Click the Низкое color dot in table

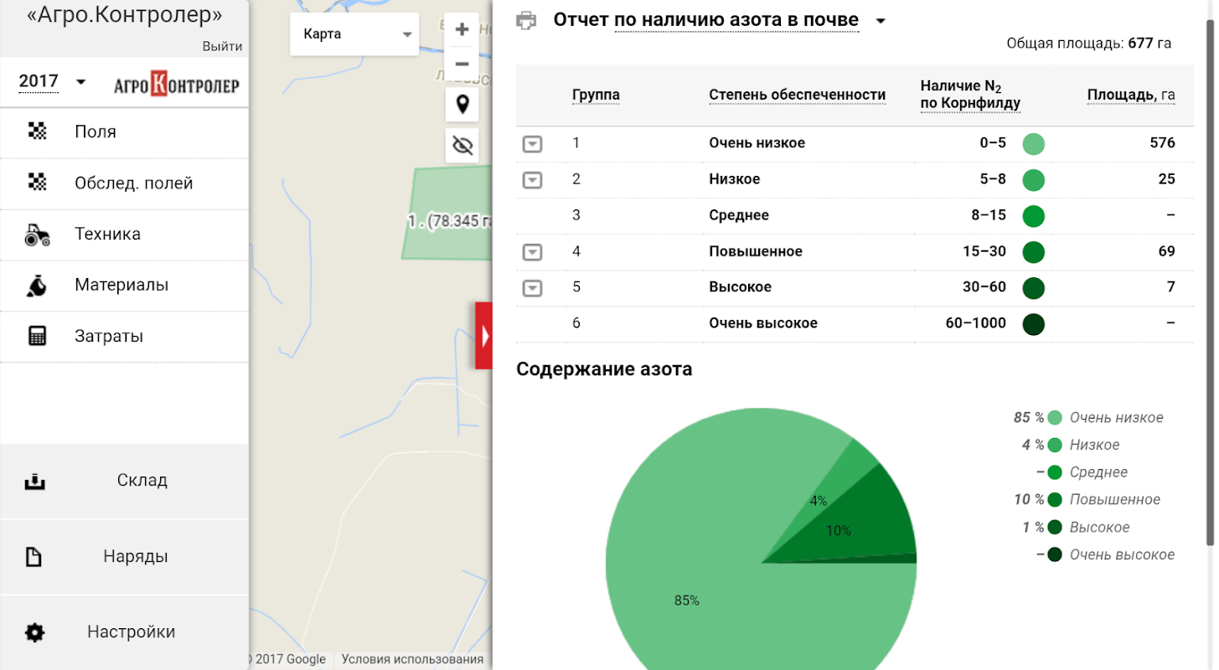click(1034, 180)
